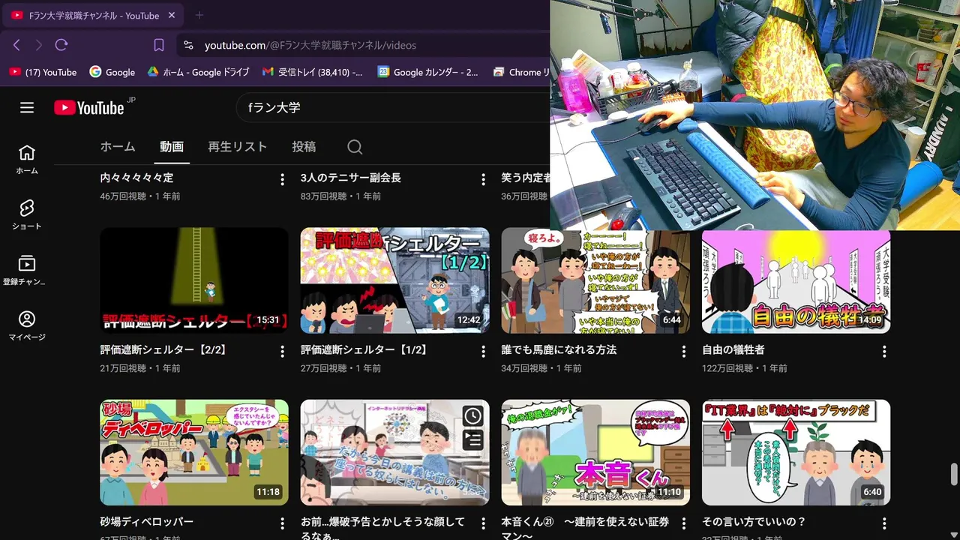Open the ホーム - Google ドライブ bookmark
This screenshot has height=540, width=960.
pyautogui.click(x=198, y=72)
